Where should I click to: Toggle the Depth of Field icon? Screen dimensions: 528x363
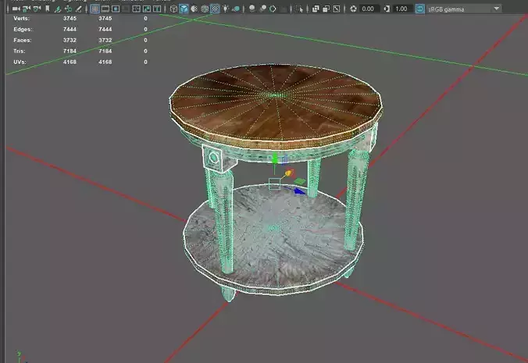point(284,9)
